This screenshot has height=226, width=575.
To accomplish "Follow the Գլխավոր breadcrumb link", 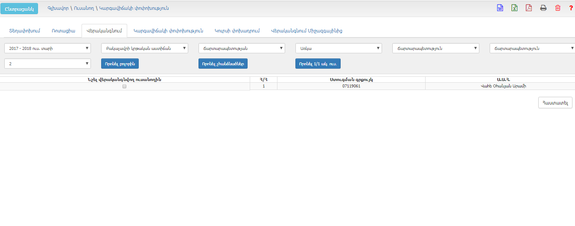I will [58, 8].
